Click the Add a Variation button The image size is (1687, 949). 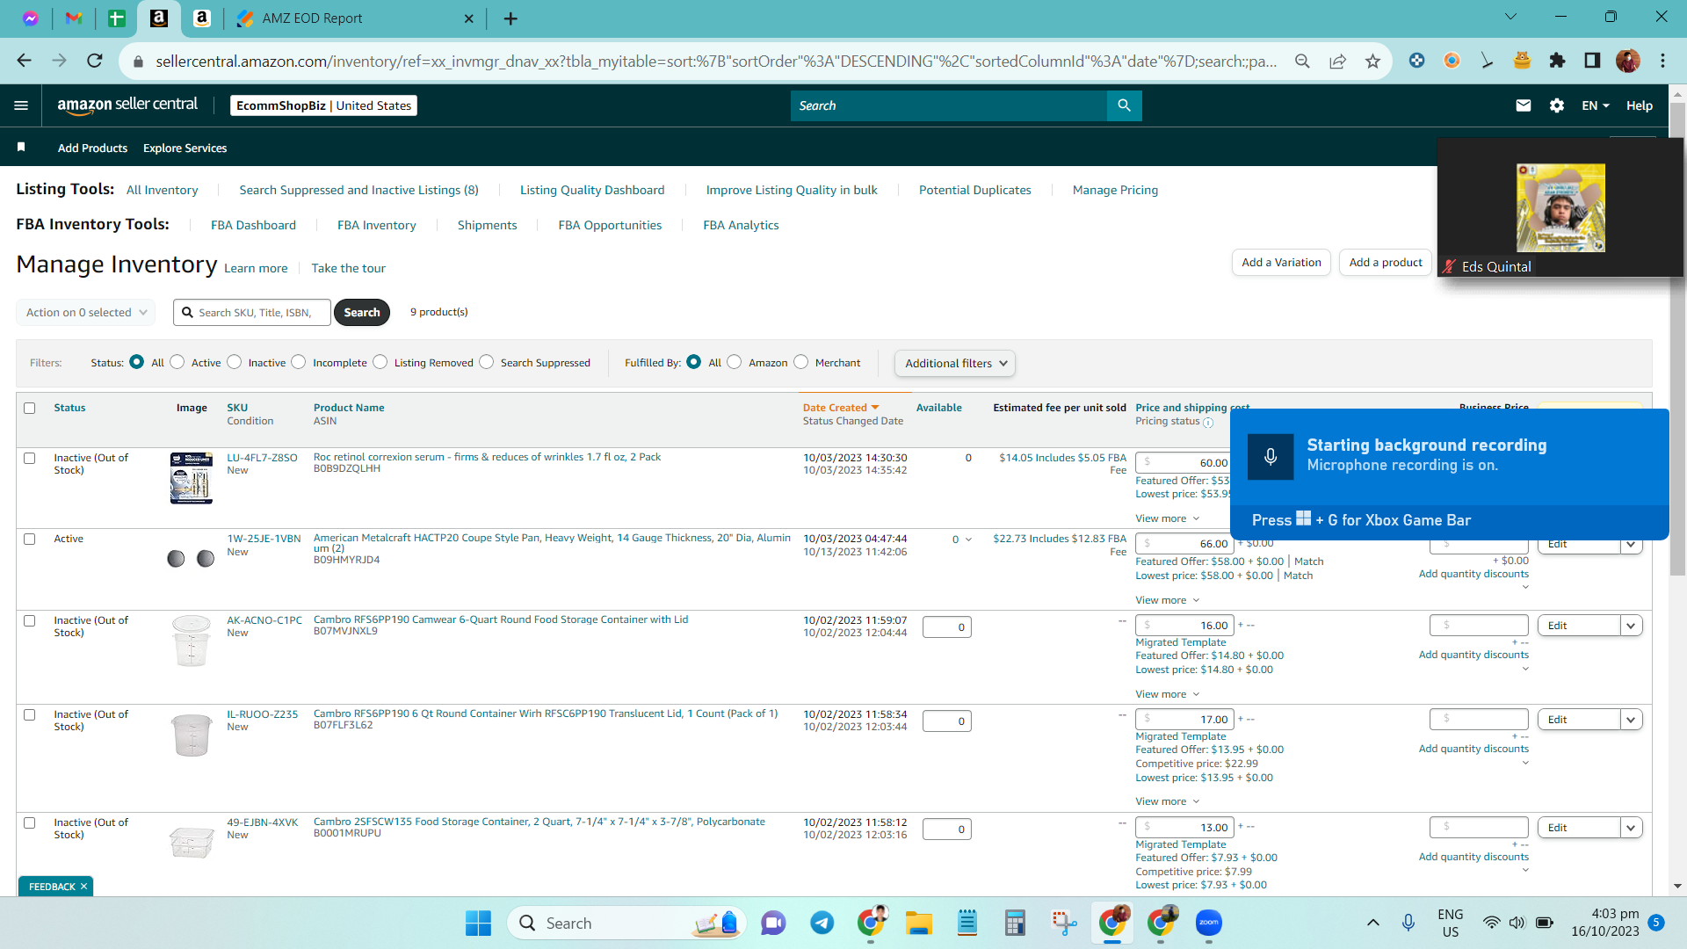(1281, 262)
